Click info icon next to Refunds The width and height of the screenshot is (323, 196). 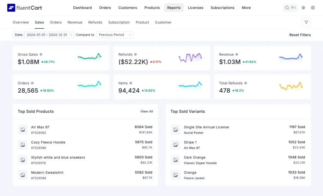[x=136, y=54]
